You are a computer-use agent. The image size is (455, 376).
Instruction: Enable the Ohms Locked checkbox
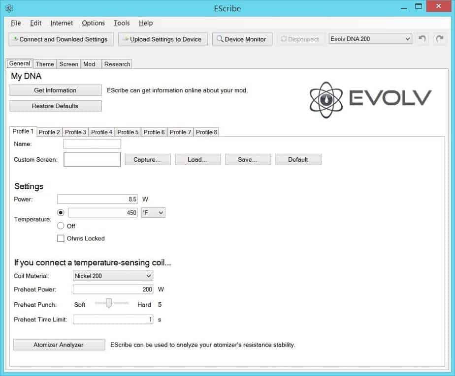click(x=61, y=238)
